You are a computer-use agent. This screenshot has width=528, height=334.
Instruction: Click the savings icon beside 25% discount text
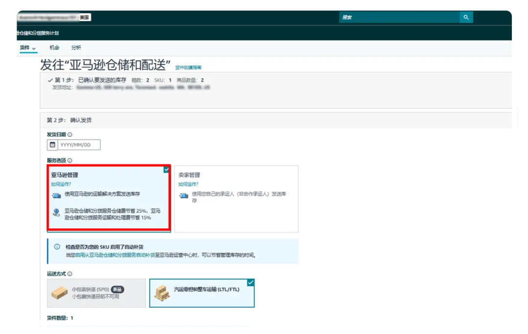[x=57, y=212]
